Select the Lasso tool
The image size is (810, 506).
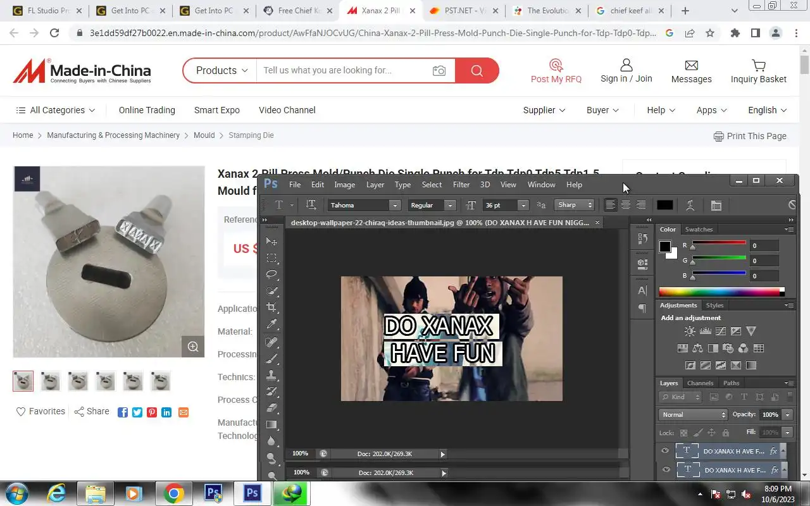(271, 275)
